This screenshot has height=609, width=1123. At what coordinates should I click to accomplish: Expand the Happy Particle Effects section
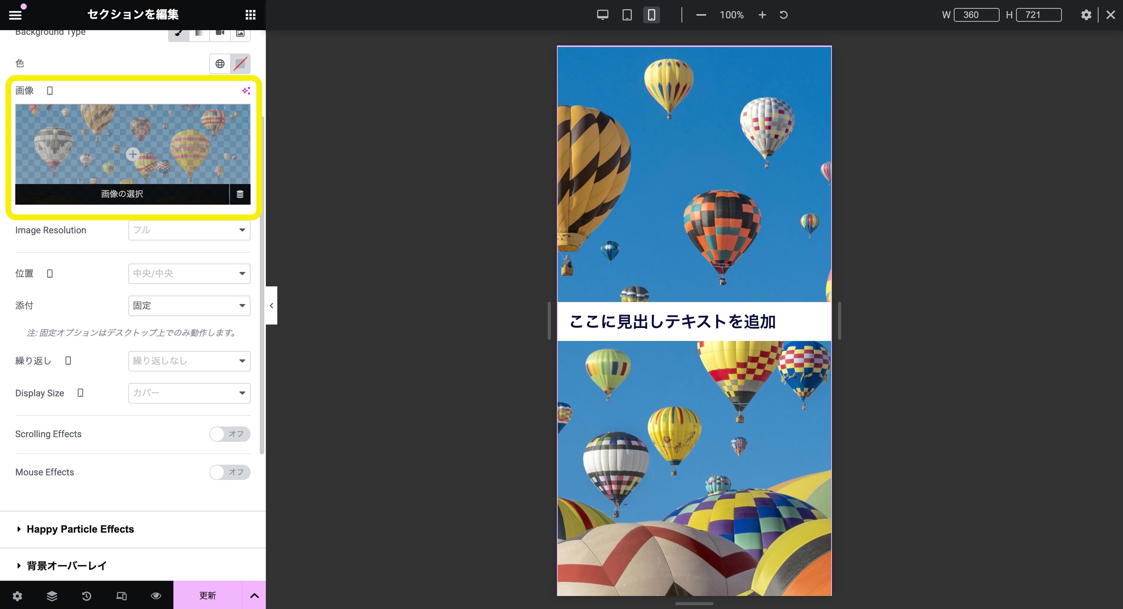tap(133, 529)
